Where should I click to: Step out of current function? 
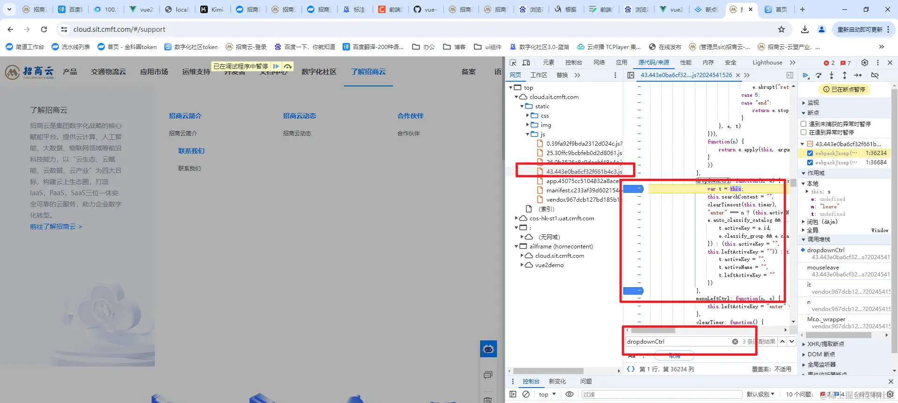(x=845, y=75)
